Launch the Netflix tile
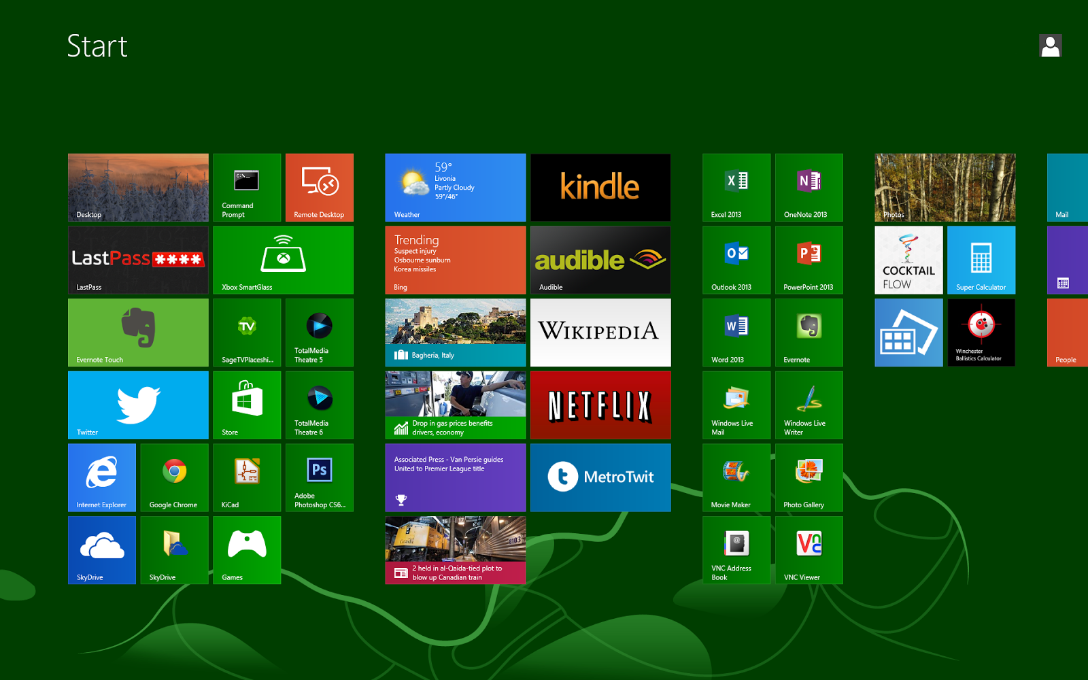Image resolution: width=1088 pixels, height=680 pixels. coord(600,405)
